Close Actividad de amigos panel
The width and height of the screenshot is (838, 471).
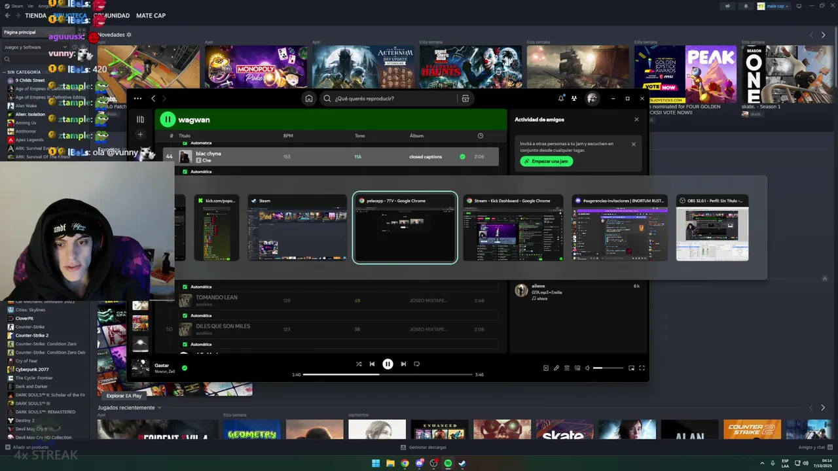pyautogui.click(x=636, y=120)
